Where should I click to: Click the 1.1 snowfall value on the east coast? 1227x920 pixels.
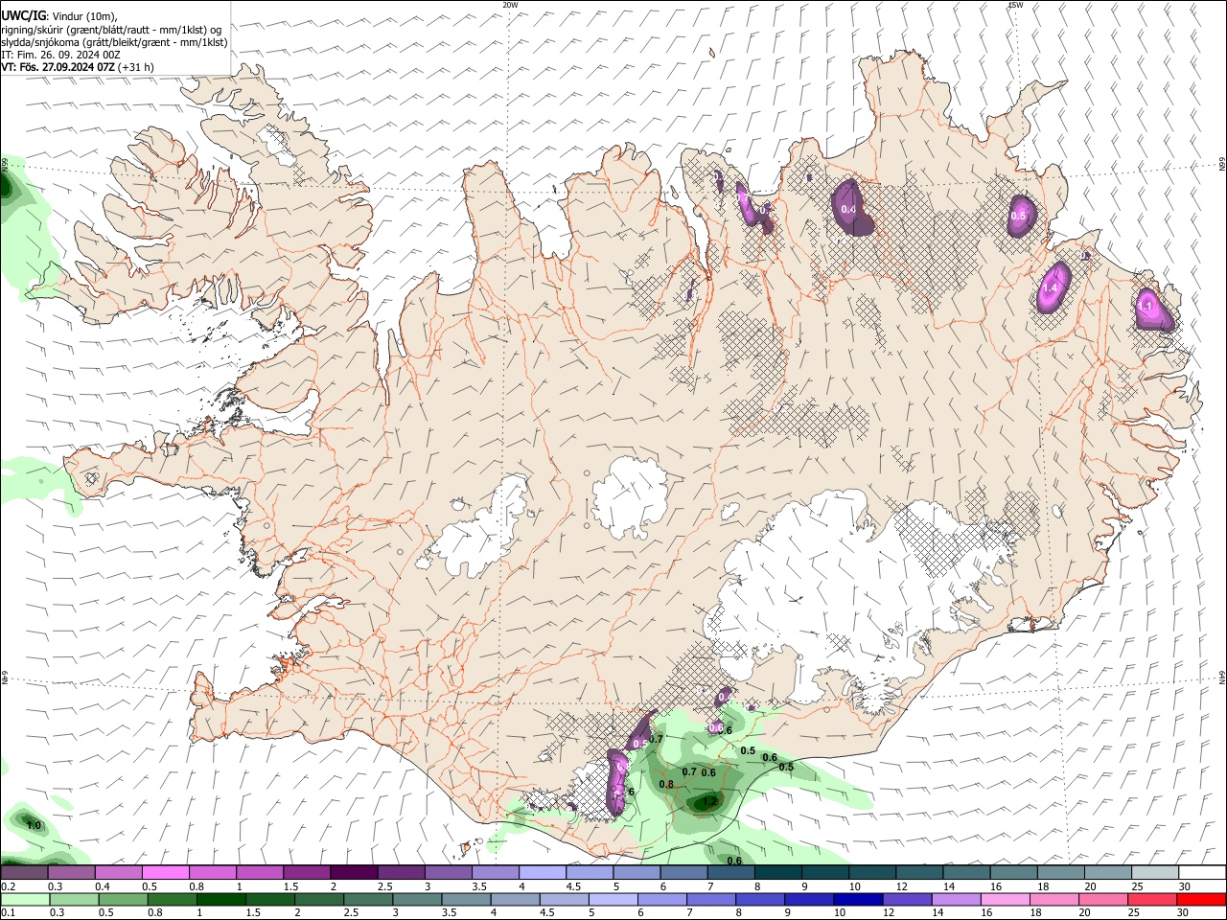[1146, 306]
